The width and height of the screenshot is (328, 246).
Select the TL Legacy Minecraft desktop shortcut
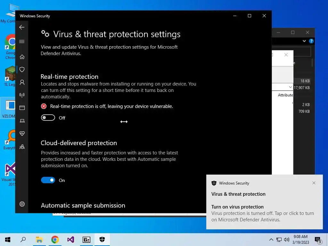coord(10,76)
